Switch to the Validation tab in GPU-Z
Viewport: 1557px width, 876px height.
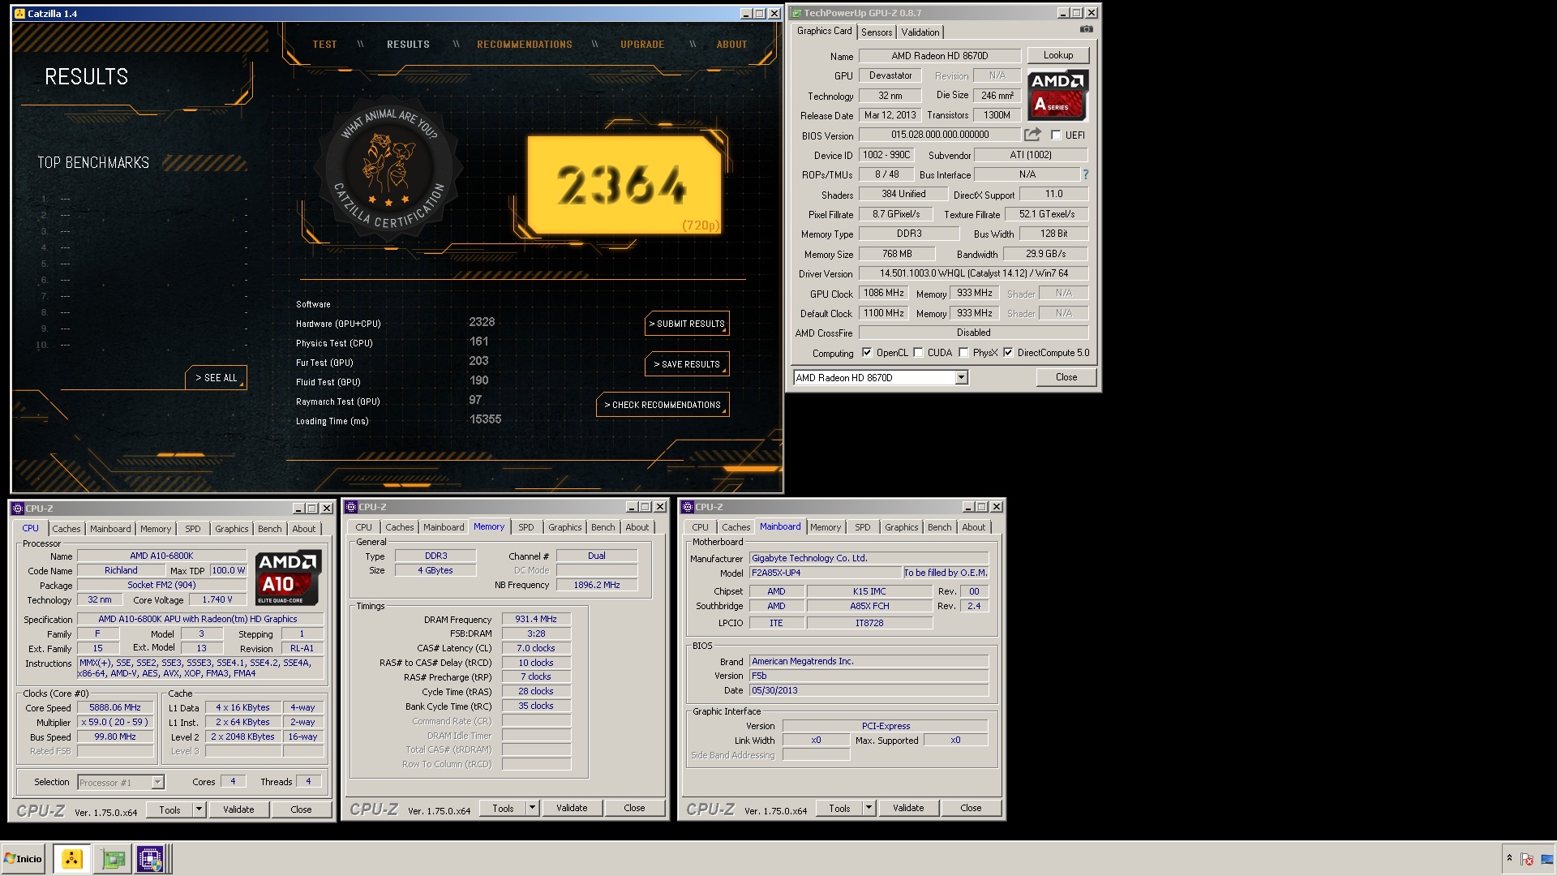920,32
